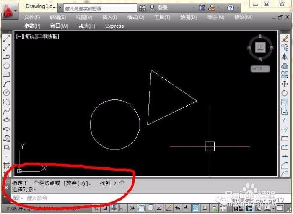The height and width of the screenshot is (214, 293).
Task: Toggle Quick Properties in status bar
Action: point(205,208)
